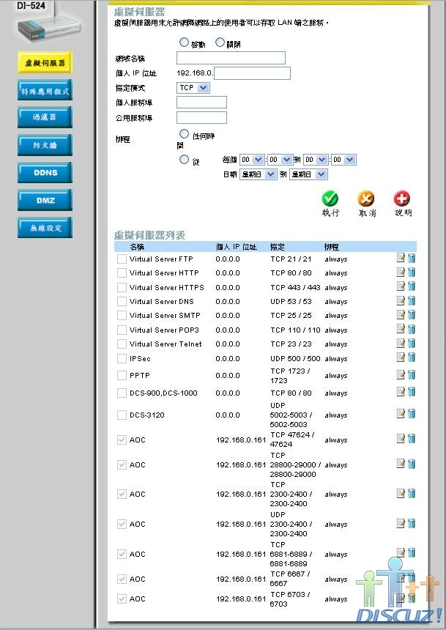Delete the AOC UDP 2300-2400 entry
Viewport: 446px width, 630px height.
click(412, 523)
